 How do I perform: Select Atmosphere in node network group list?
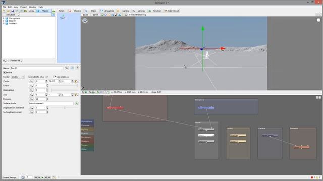87,121
